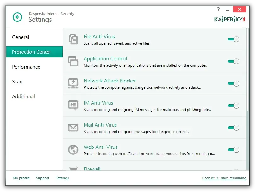Open Mail Anti-Virus settings link
Image resolution: width=255 pixels, height=192 pixels.
pyautogui.click(x=100, y=125)
